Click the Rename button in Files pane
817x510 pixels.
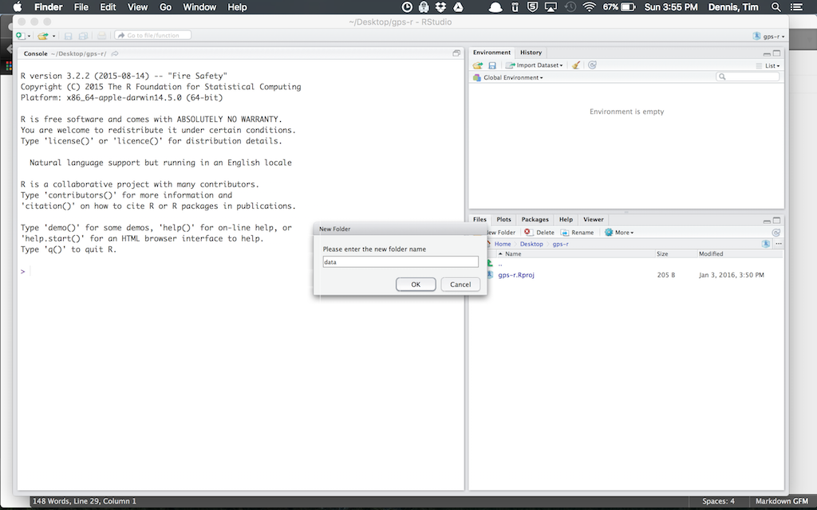[577, 233]
